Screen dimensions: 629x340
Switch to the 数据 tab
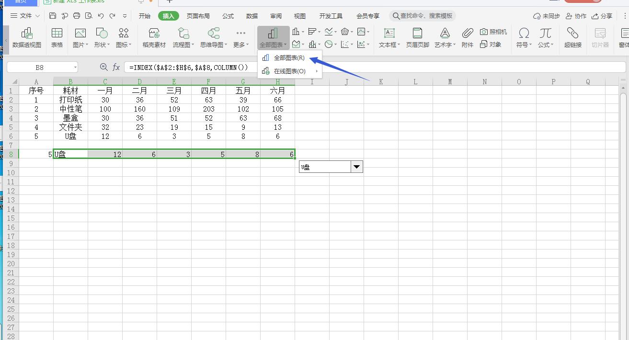tap(252, 16)
